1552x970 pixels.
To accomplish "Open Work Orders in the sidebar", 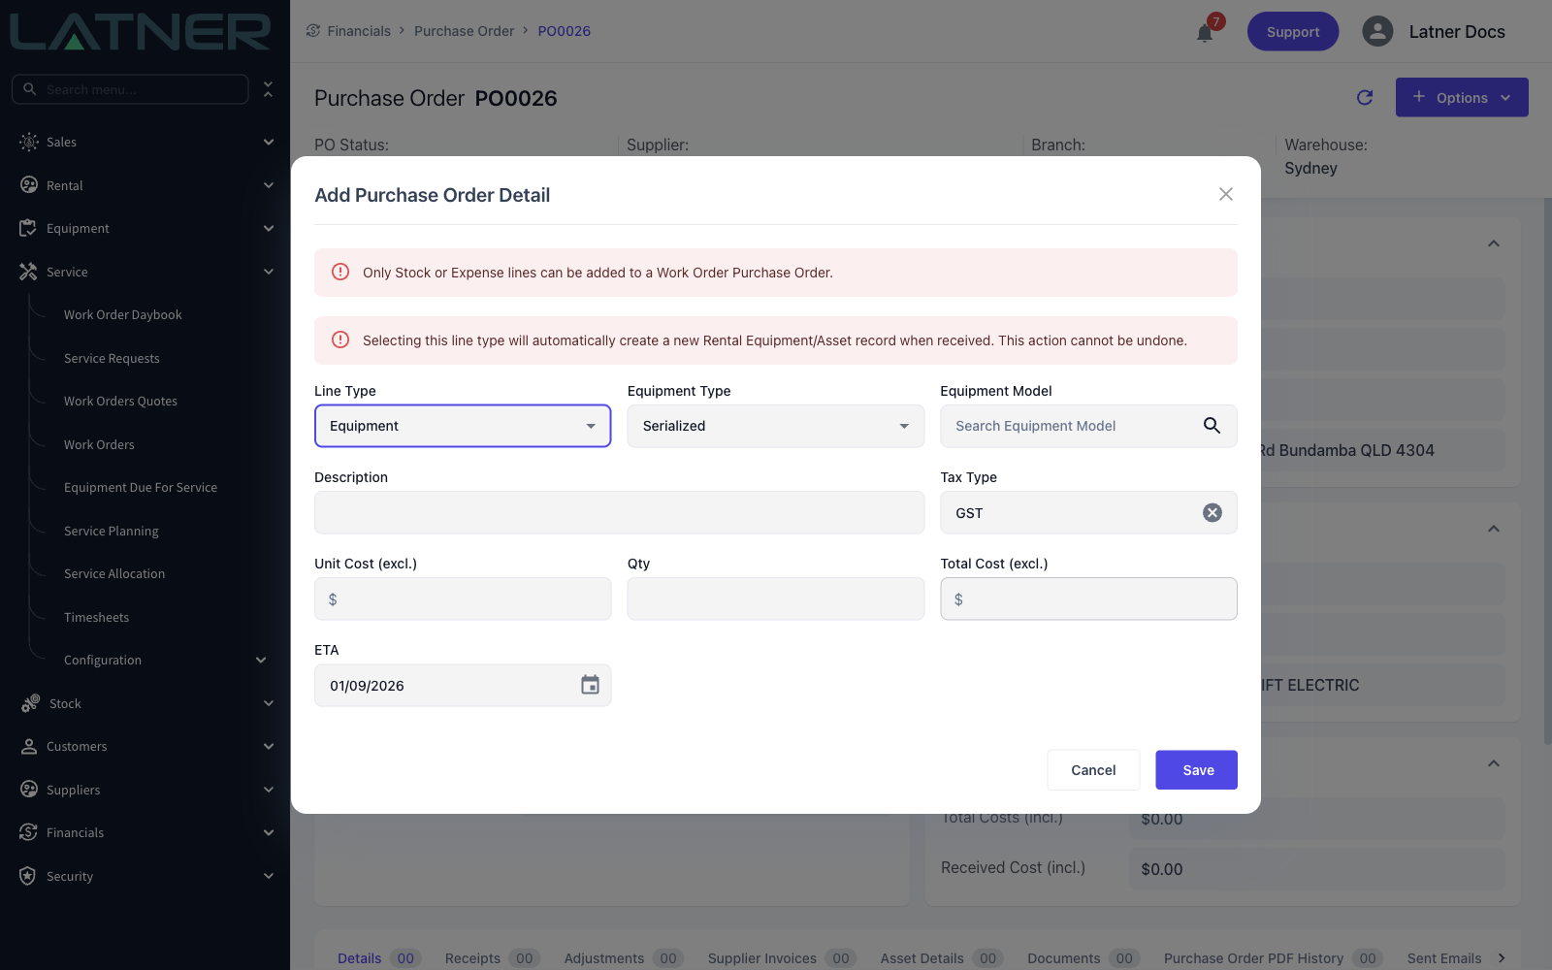I will pos(99,444).
